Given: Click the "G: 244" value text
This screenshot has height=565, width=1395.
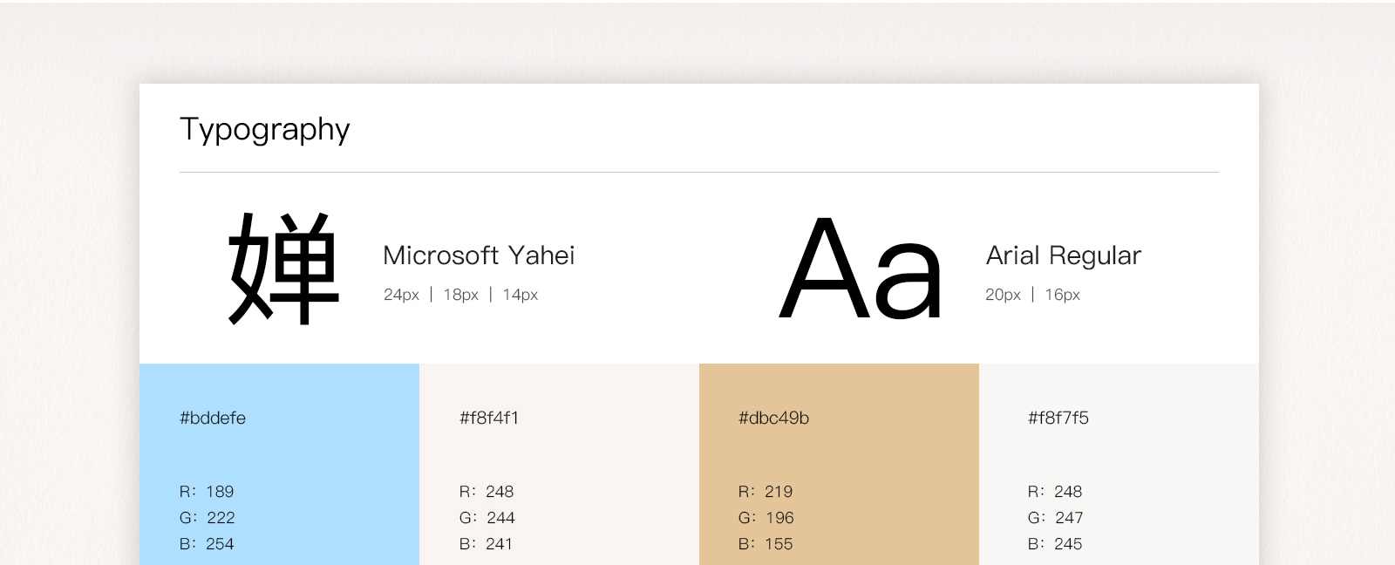Looking at the screenshot, I should [487, 518].
